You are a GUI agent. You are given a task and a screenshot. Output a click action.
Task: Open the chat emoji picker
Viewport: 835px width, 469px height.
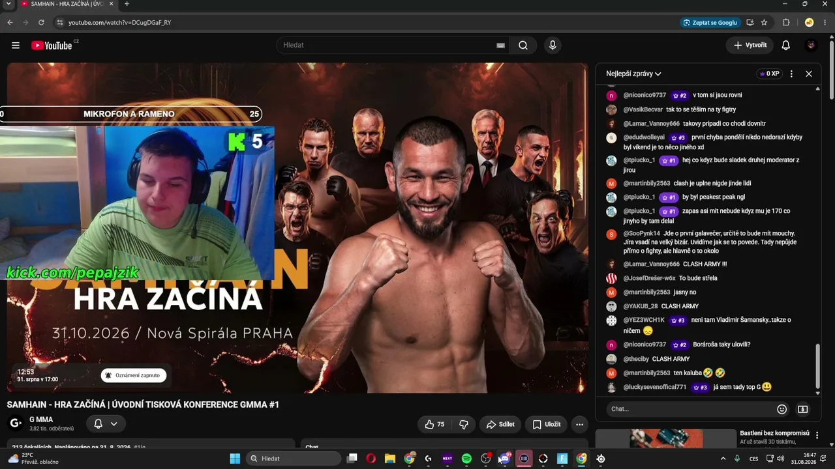coord(782,409)
